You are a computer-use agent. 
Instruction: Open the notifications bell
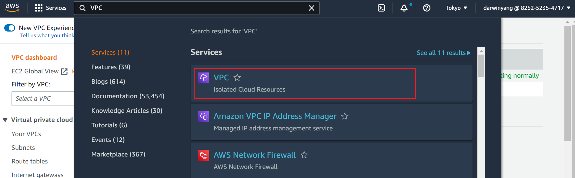[404, 8]
